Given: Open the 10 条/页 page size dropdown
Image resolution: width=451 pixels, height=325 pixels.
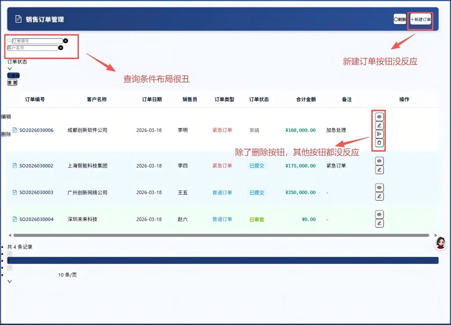Looking at the screenshot, I should [x=67, y=275].
